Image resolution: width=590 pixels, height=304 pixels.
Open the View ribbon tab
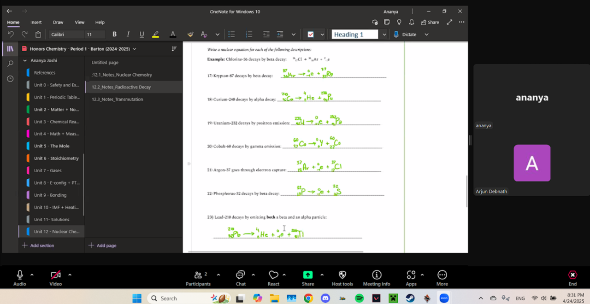80,22
